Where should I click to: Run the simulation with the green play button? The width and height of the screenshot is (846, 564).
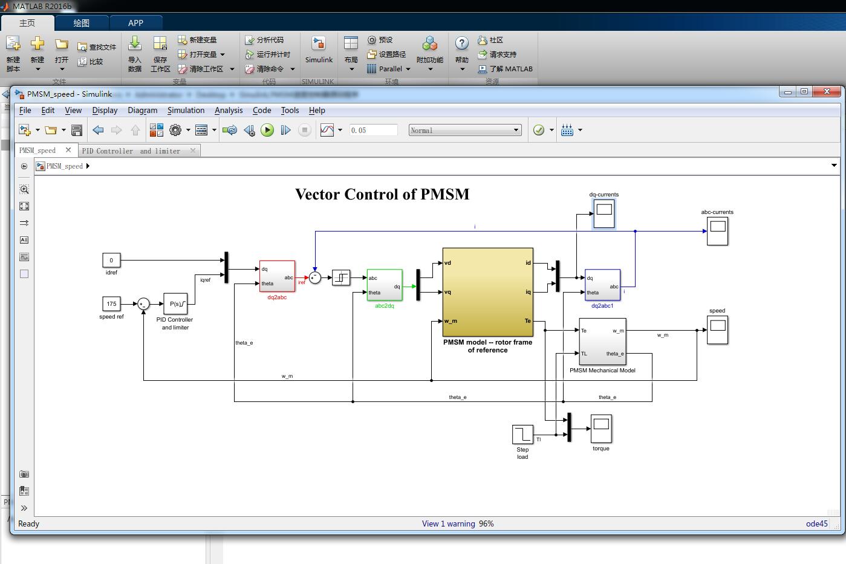coord(267,130)
